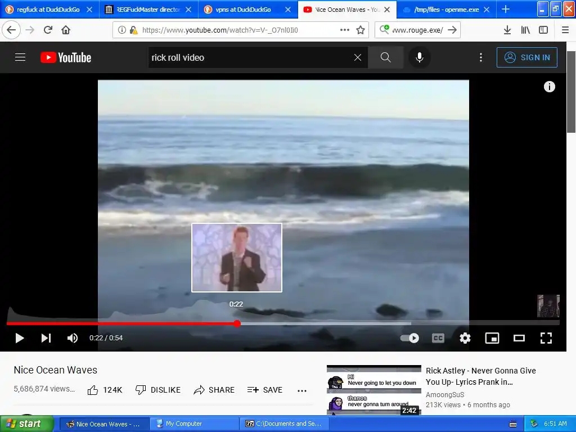Click the Nice Ocean Waves video title
Screen dimensions: 576x432
tap(56, 370)
